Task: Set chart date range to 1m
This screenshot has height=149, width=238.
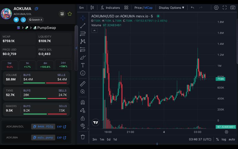Action: tap(102, 139)
